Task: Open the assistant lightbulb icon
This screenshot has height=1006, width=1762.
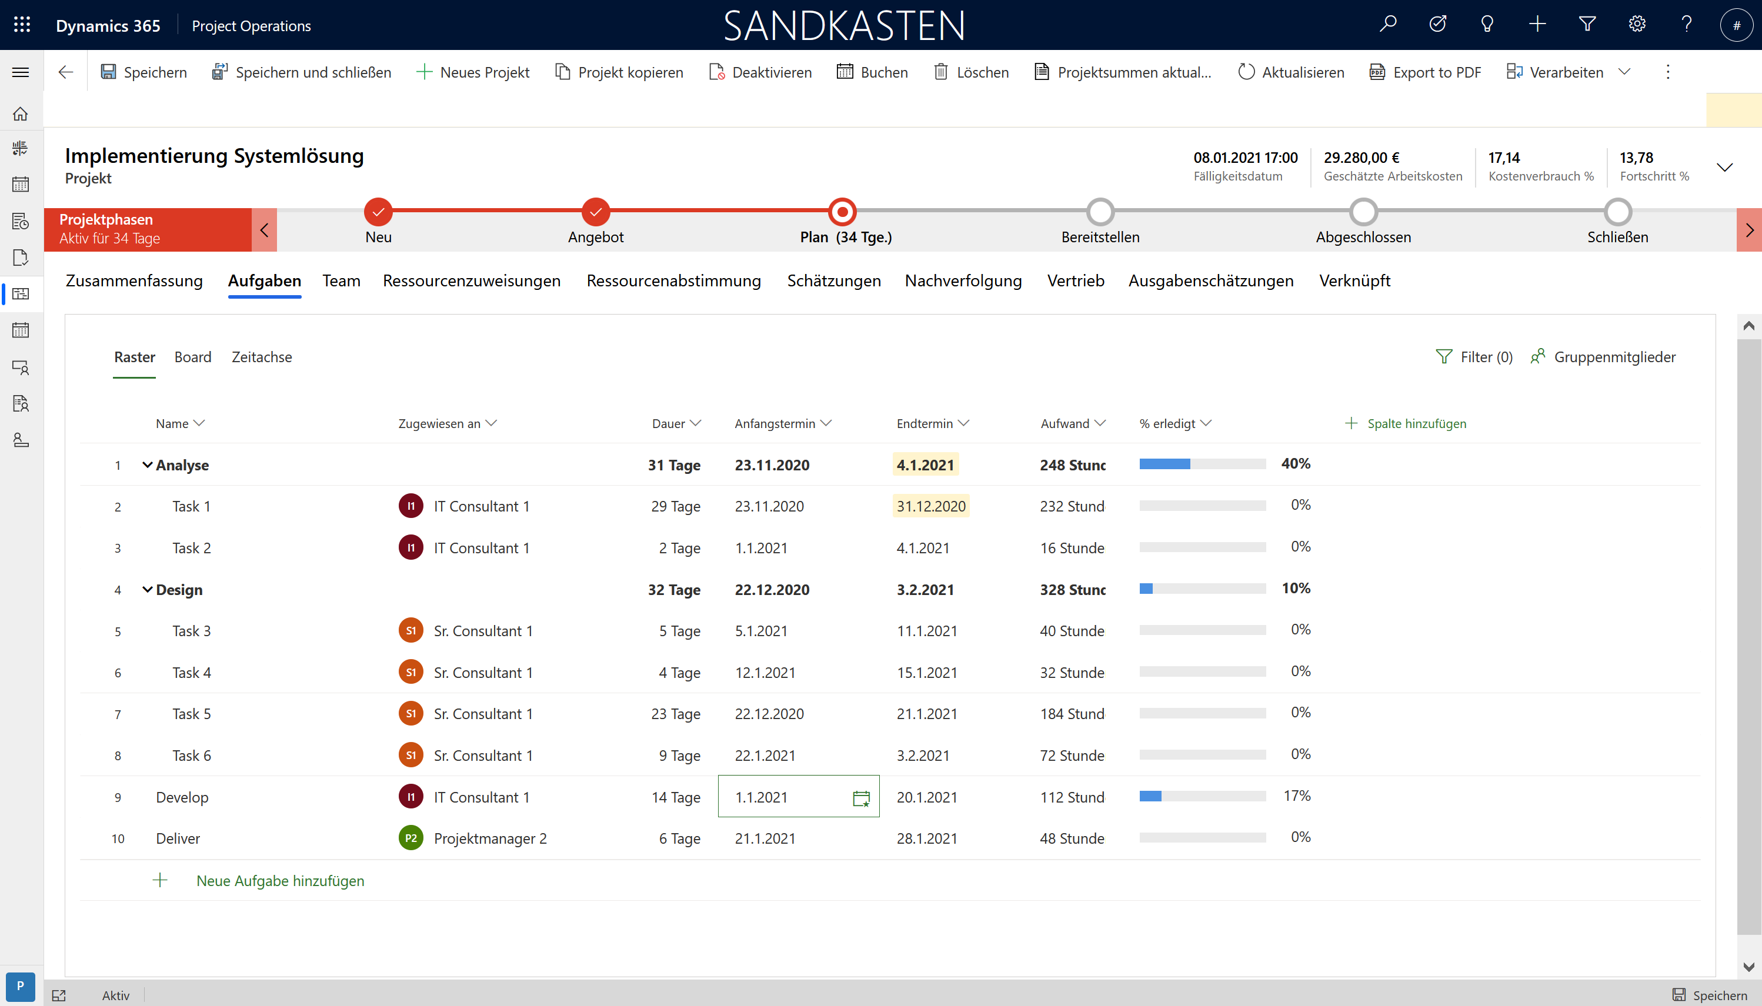Action: tap(1487, 25)
